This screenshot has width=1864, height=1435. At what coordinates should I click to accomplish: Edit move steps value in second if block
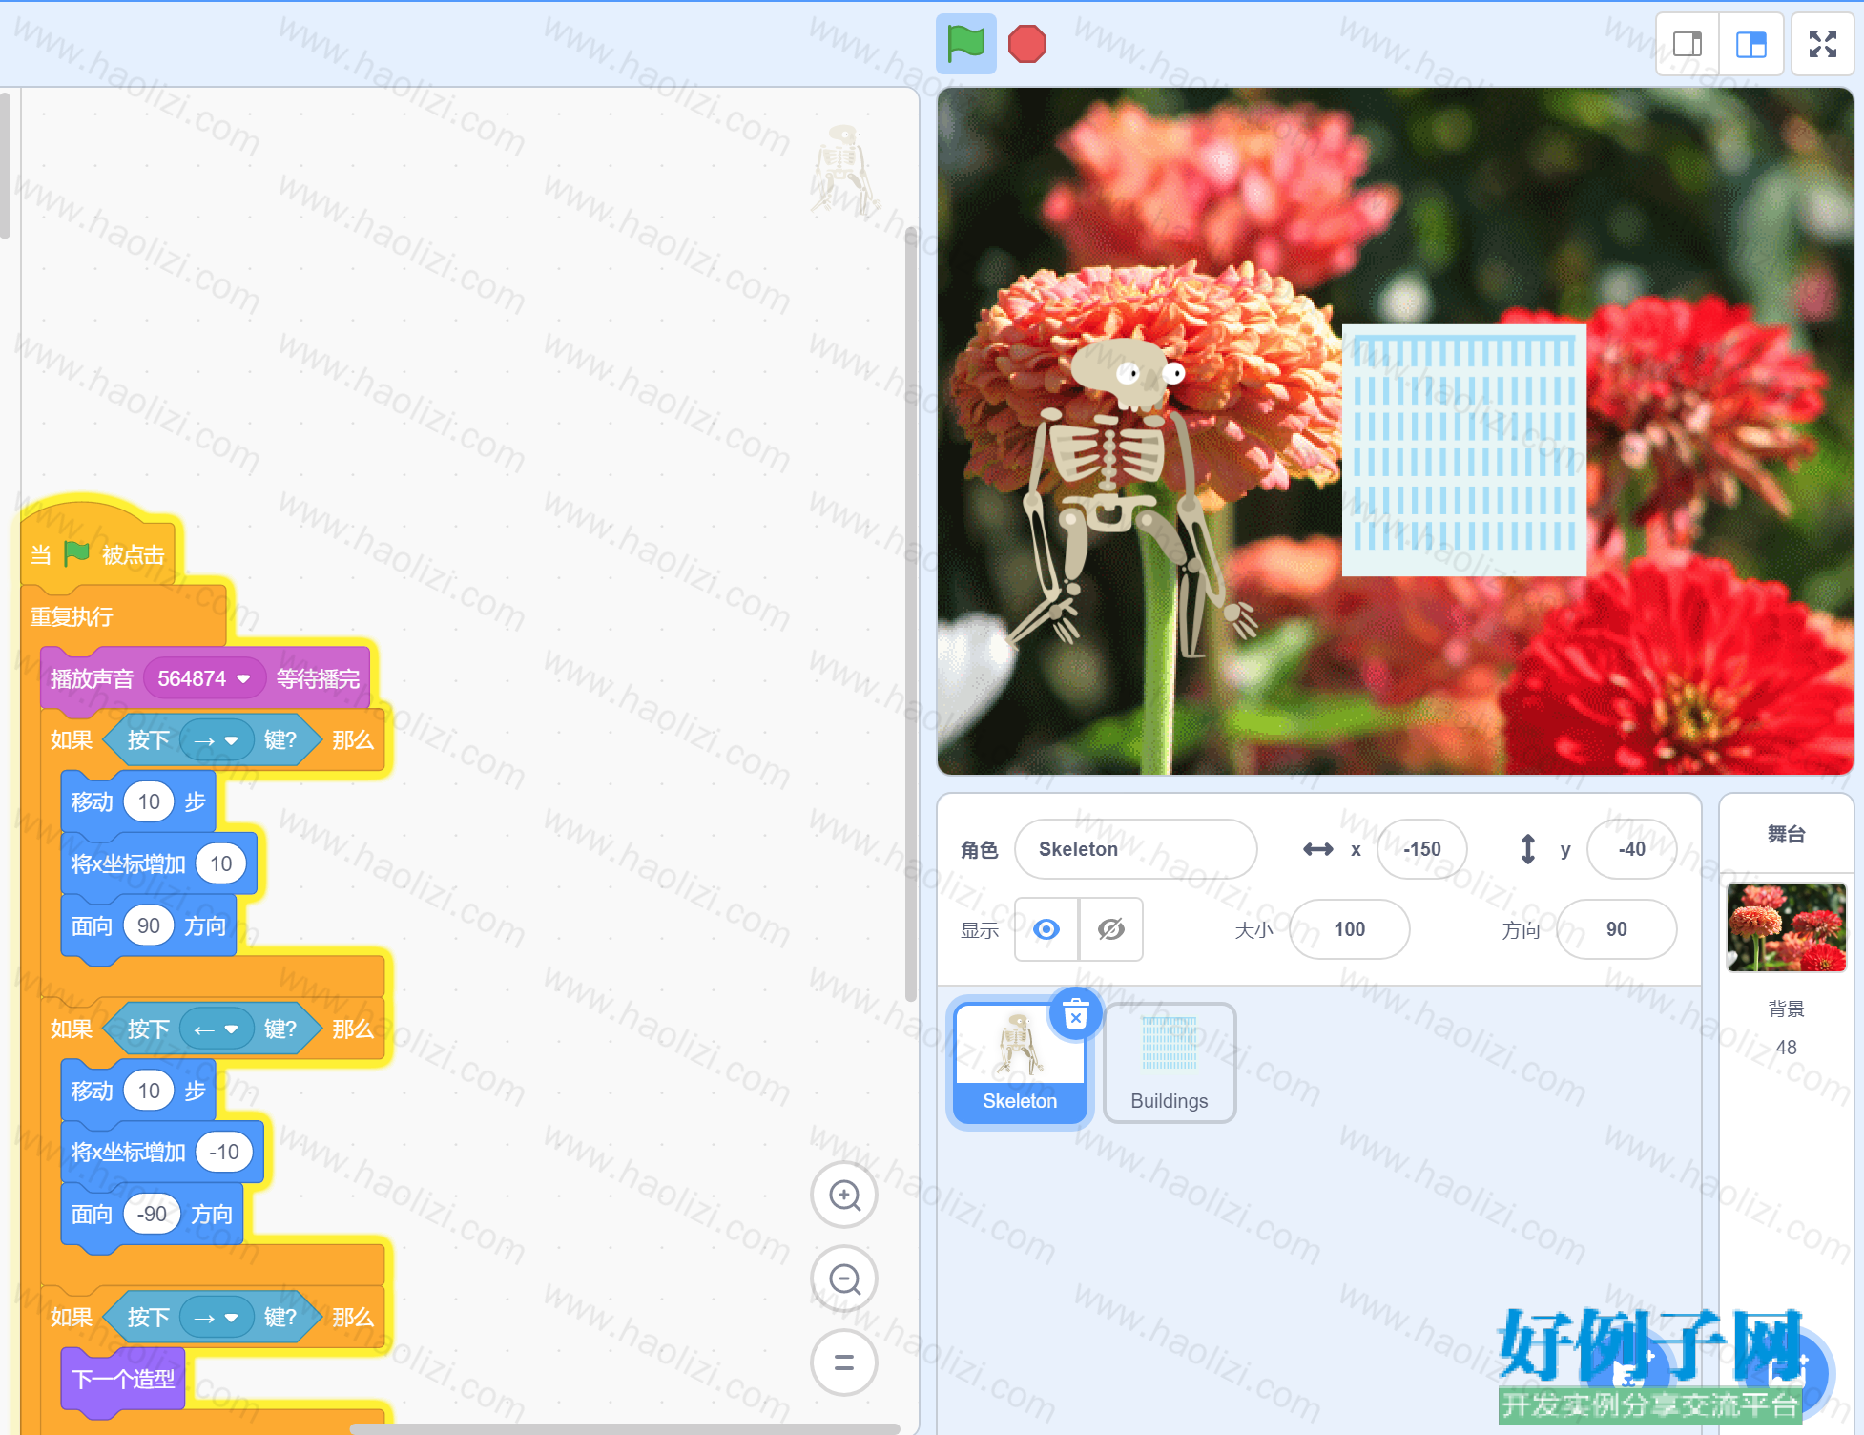tap(149, 1091)
